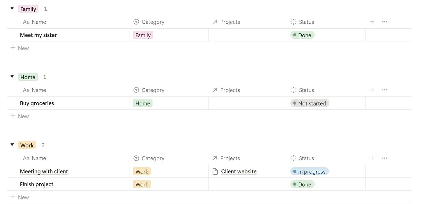Click the Not started status on Buy groceries
Screen dimensions: 424x204
coord(310,103)
